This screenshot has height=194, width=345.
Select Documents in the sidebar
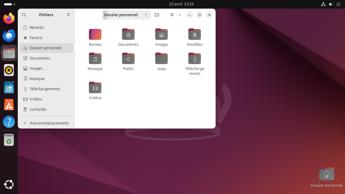(x=40, y=58)
